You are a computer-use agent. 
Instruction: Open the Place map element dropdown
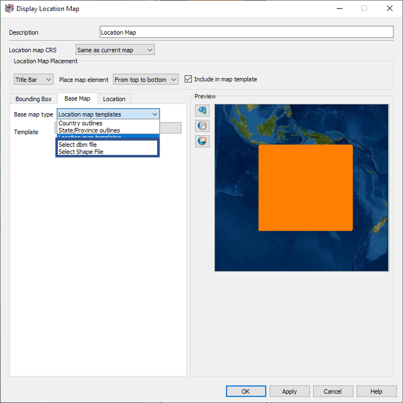click(x=145, y=79)
